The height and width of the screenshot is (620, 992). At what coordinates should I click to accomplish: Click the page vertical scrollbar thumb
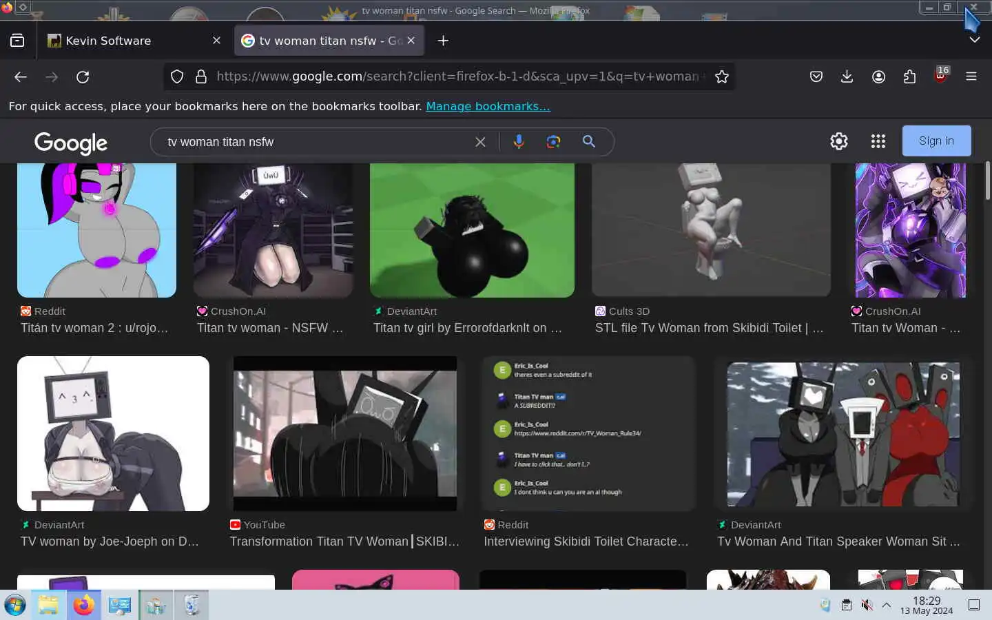[x=987, y=179]
